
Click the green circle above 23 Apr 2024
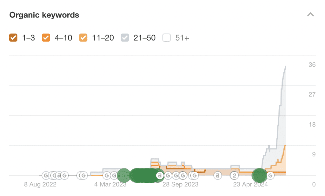(x=259, y=175)
